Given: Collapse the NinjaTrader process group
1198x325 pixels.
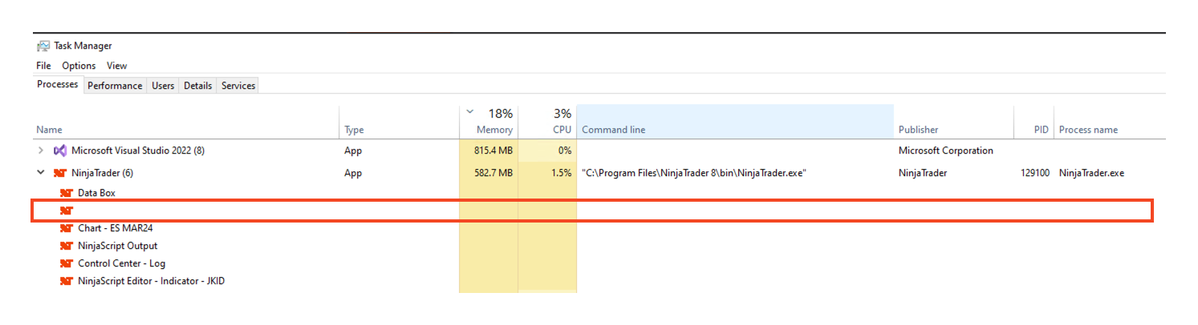Looking at the screenshot, I should pyautogui.click(x=41, y=173).
